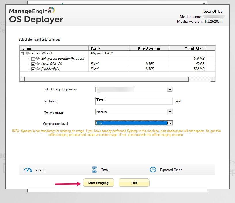Click the Medium value in Memory usage

tap(102, 112)
